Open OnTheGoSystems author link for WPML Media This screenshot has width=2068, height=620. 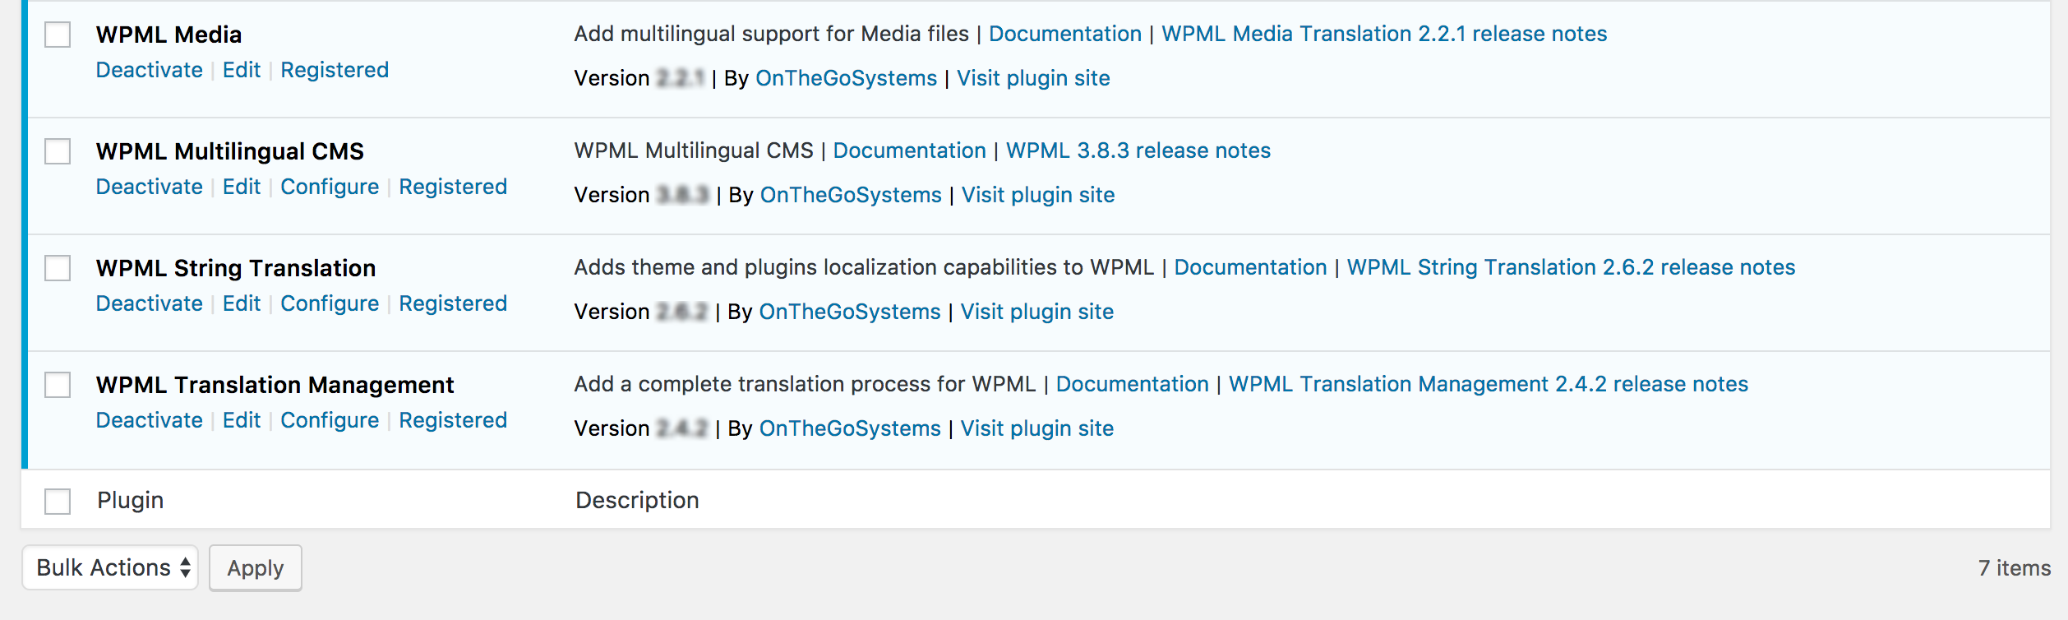tap(846, 78)
